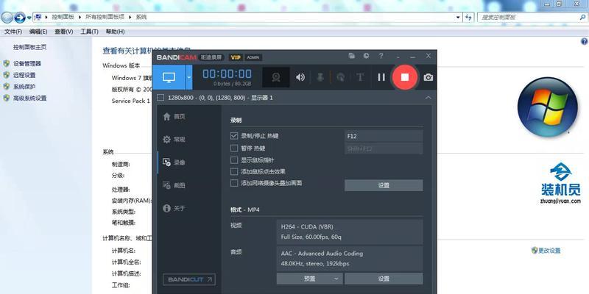The width and height of the screenshot is (589, 294).
Task: Click the rectangle icon beside 1280x800
Action: pos(161,98)
